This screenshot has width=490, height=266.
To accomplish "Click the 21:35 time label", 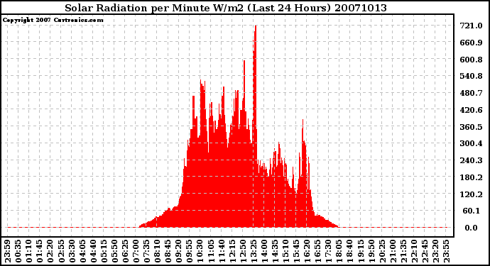I will pos(403,251).
